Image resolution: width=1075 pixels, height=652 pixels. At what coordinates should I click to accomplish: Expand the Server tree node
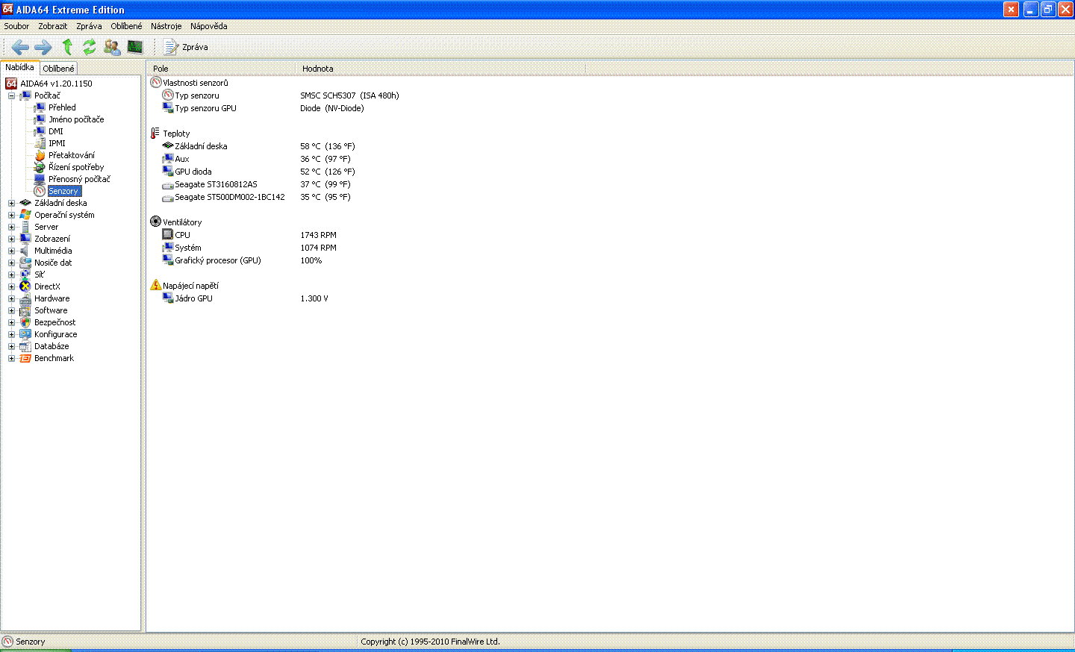(11, 227)
